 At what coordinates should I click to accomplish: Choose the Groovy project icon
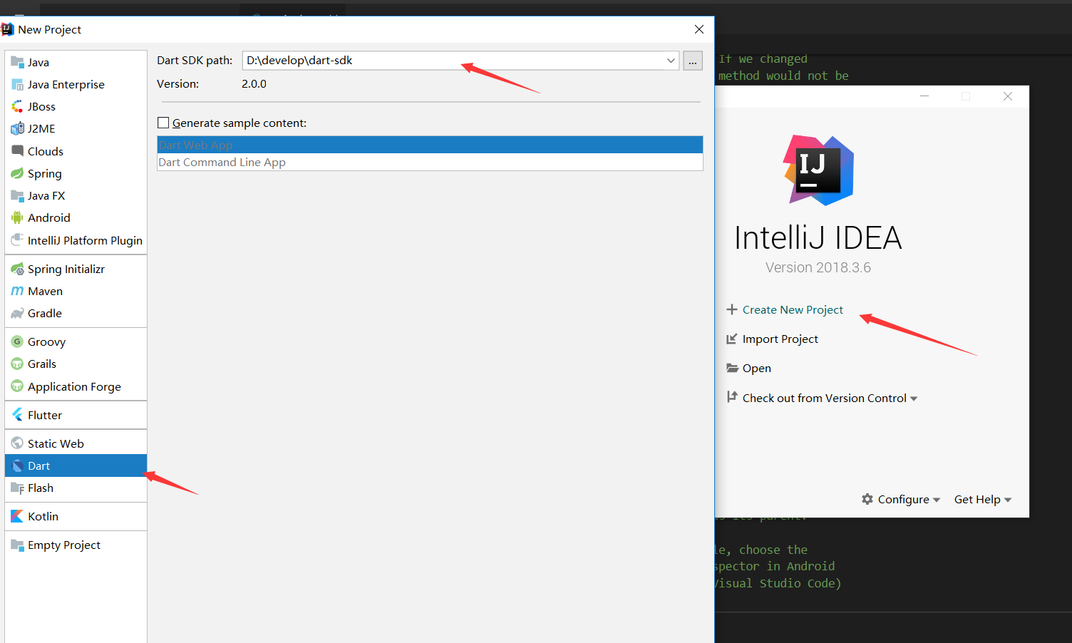pos(17,341)
